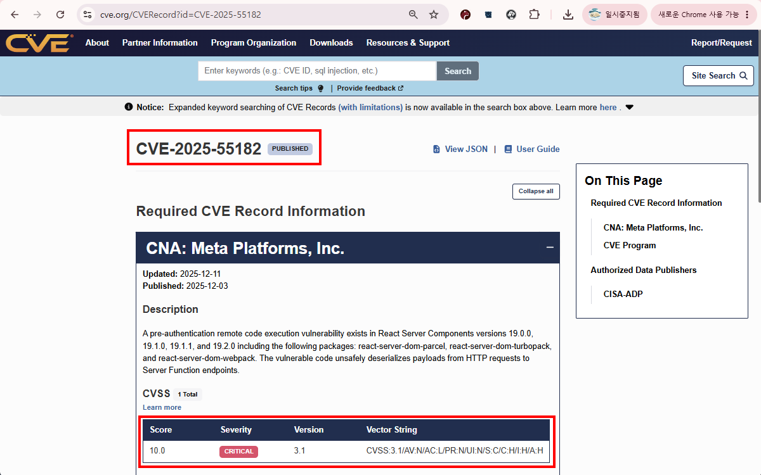Viewport: 761px width, 475px height.
Task: Open the red circular extension icon
Action: (x=465, y=15)
